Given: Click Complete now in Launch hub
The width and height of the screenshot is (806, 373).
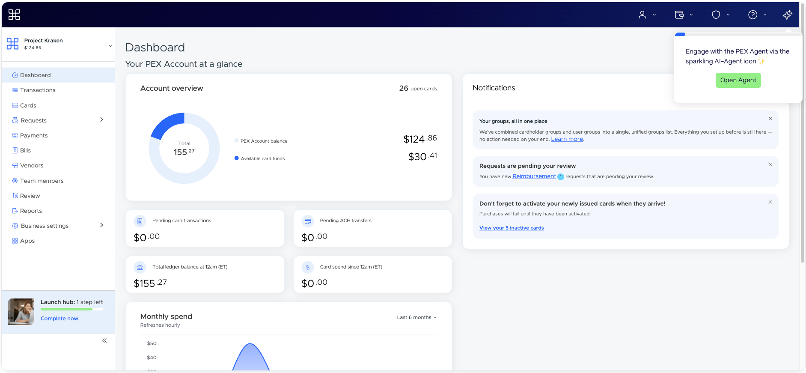Looking at the screenshot, I should (x=59, y=319).
